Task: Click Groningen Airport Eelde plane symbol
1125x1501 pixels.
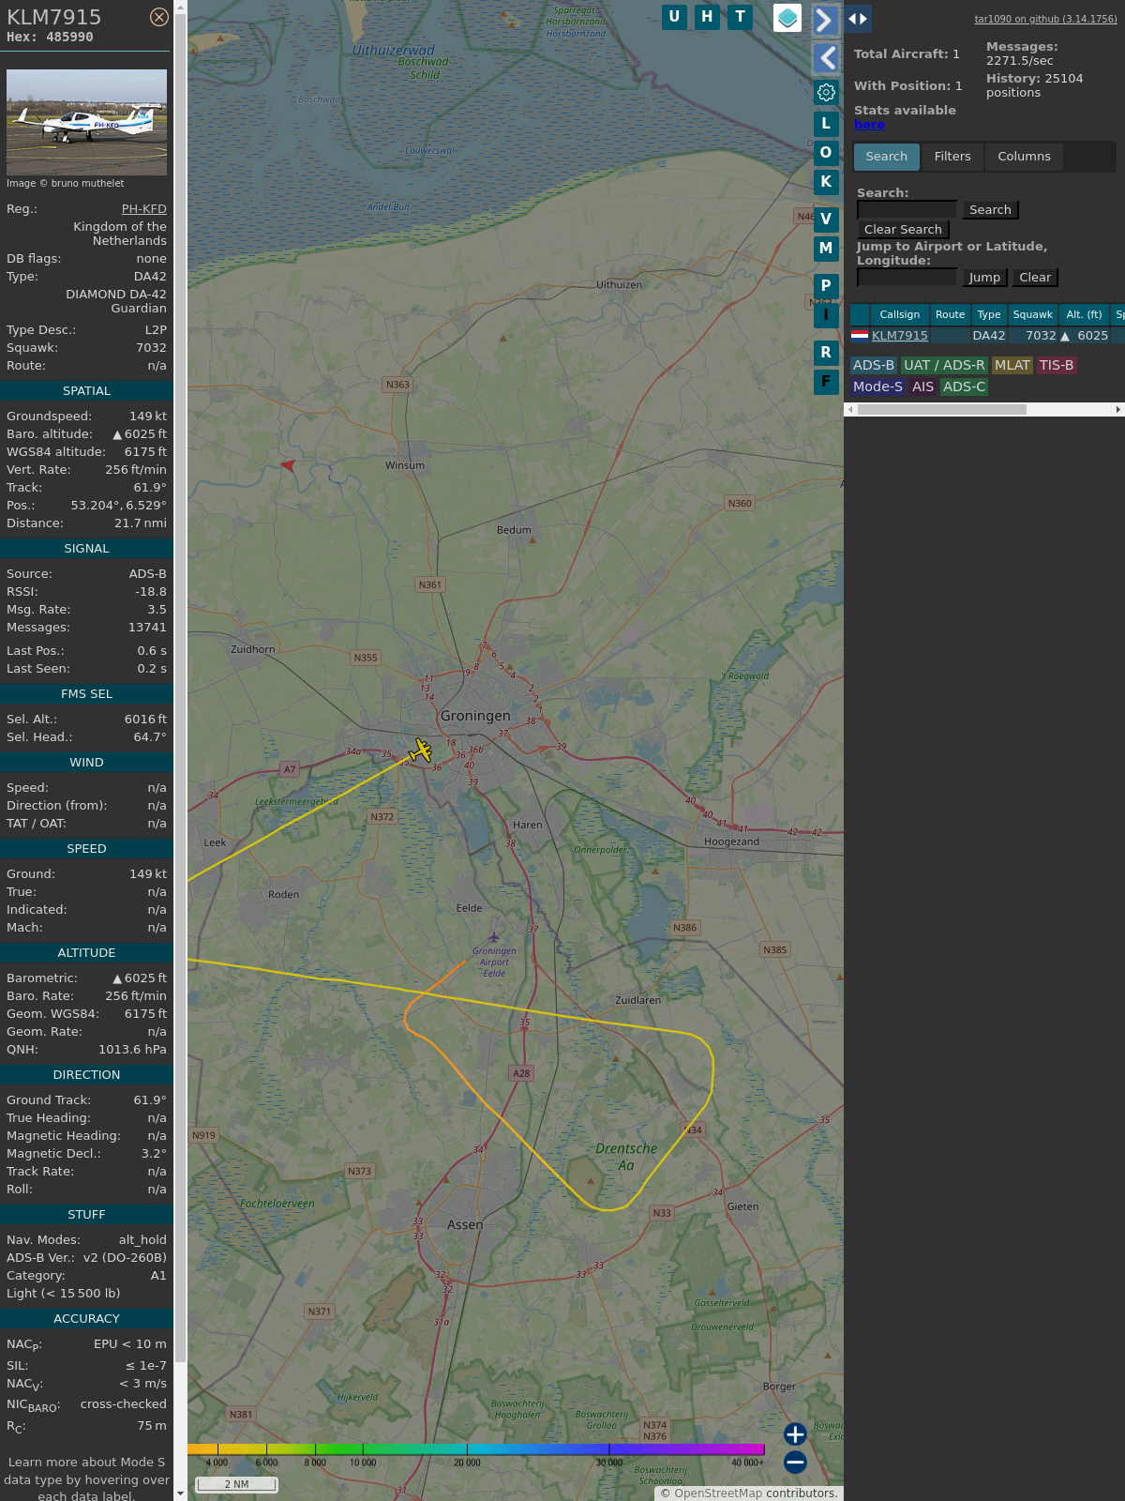Action: (494, 937)
